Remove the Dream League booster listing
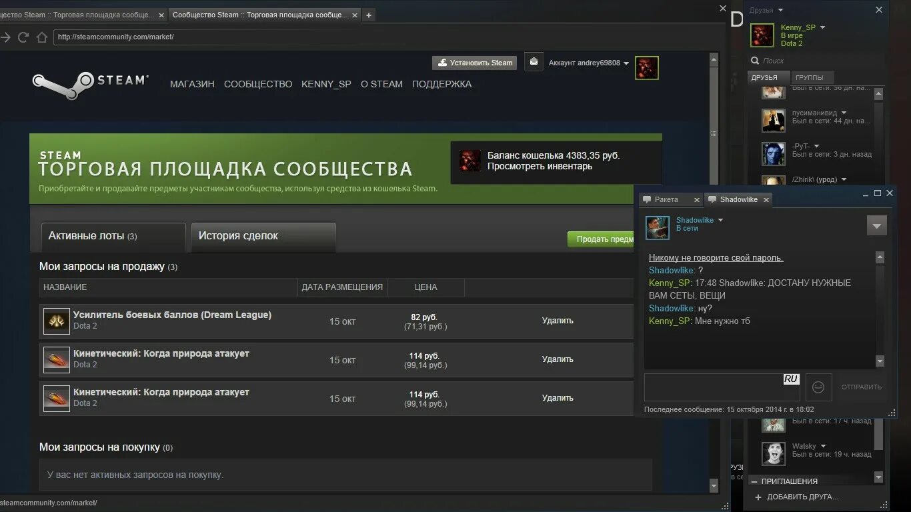Screen dimensions: 911x512 click(x=558, y=321)
